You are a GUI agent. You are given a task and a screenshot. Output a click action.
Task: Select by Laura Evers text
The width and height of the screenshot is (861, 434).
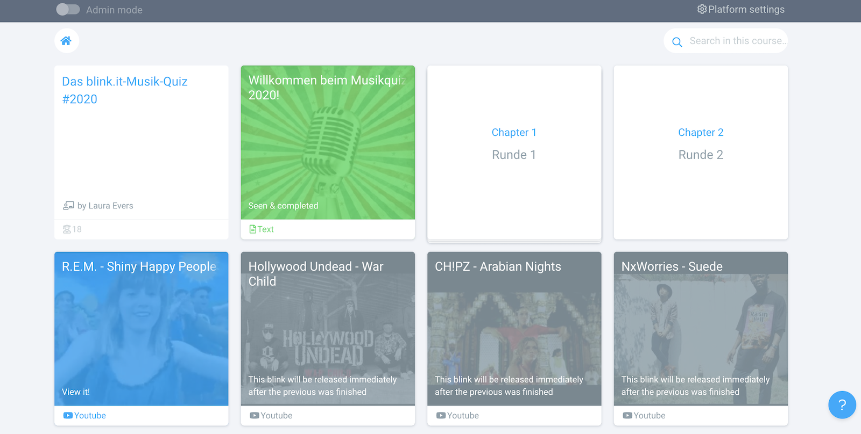(x=105, y=206)
